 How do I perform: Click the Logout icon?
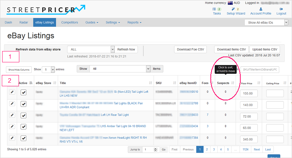pos(281,9)
